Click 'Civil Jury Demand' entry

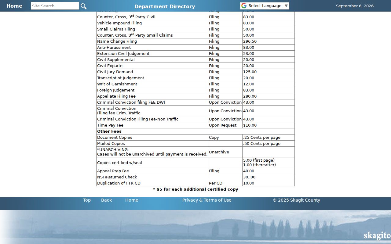coord(115,72)
